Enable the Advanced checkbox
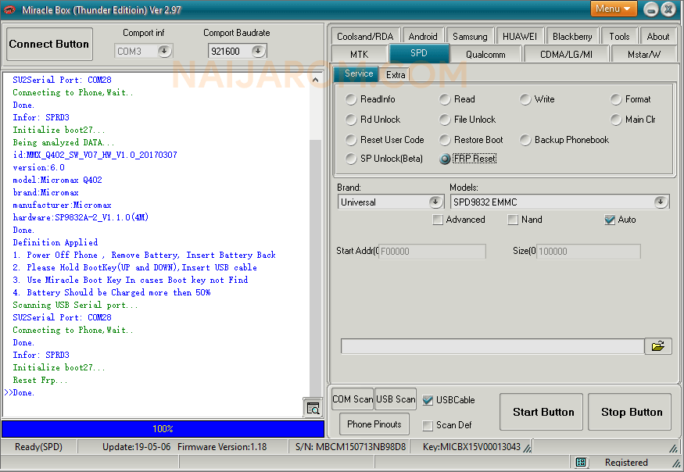This screenshot has width=684, height=472. pyautogui.click(x=438, y=220)
